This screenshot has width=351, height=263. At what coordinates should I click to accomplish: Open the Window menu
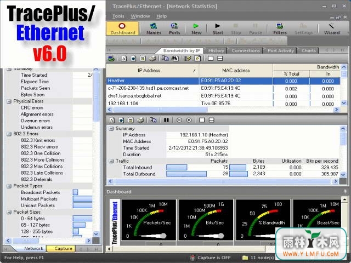tap(140, 16)
